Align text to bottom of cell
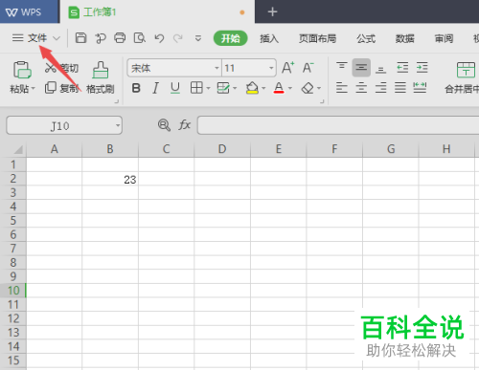Viewport: 479px width, 370px height. tap(380, 69)
